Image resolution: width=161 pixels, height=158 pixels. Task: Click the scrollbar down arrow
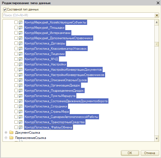(157, 139)
